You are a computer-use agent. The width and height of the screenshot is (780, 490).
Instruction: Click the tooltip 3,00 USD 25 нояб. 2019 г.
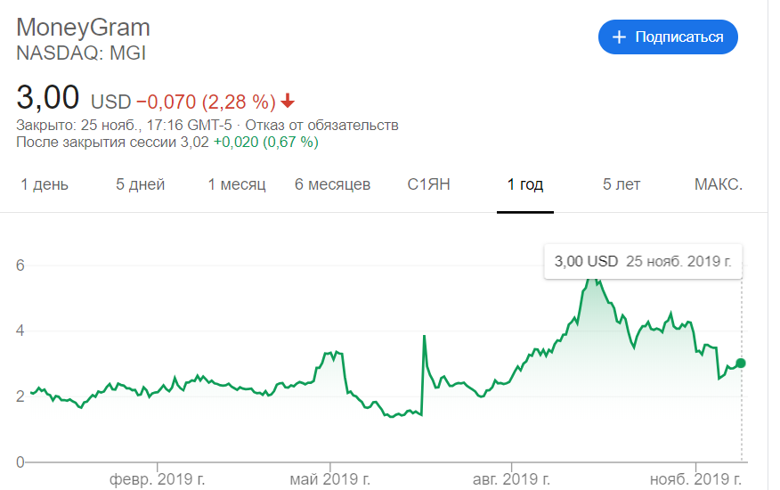pos(643,261)
